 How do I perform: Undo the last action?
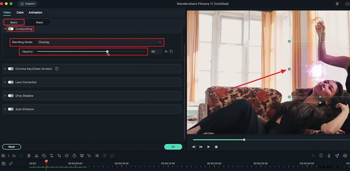14,156
